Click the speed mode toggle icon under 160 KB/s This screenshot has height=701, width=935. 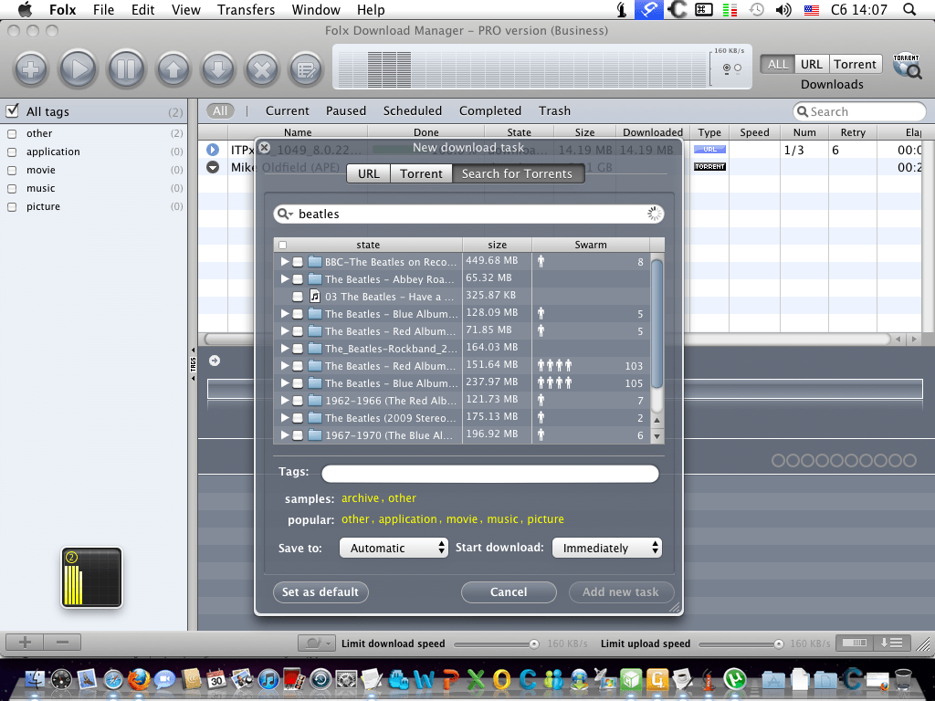pos(731,68)
